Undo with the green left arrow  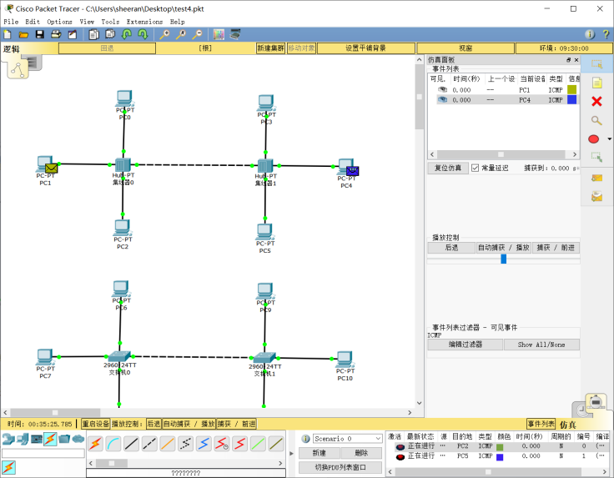click(127, 34)
